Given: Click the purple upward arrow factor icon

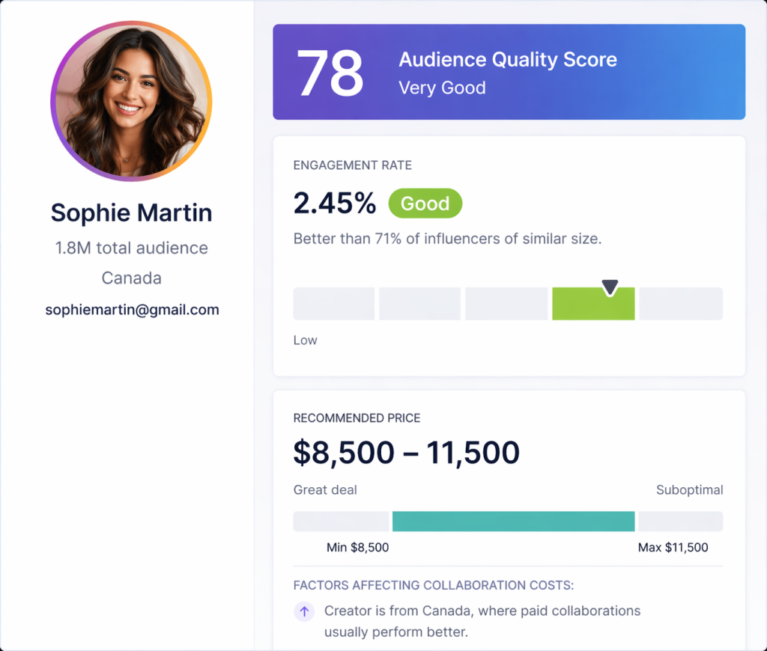Looking at the screenshot, I should point(304,611).
